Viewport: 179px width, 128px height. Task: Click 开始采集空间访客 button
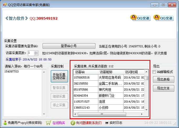[x=59, y=76]
